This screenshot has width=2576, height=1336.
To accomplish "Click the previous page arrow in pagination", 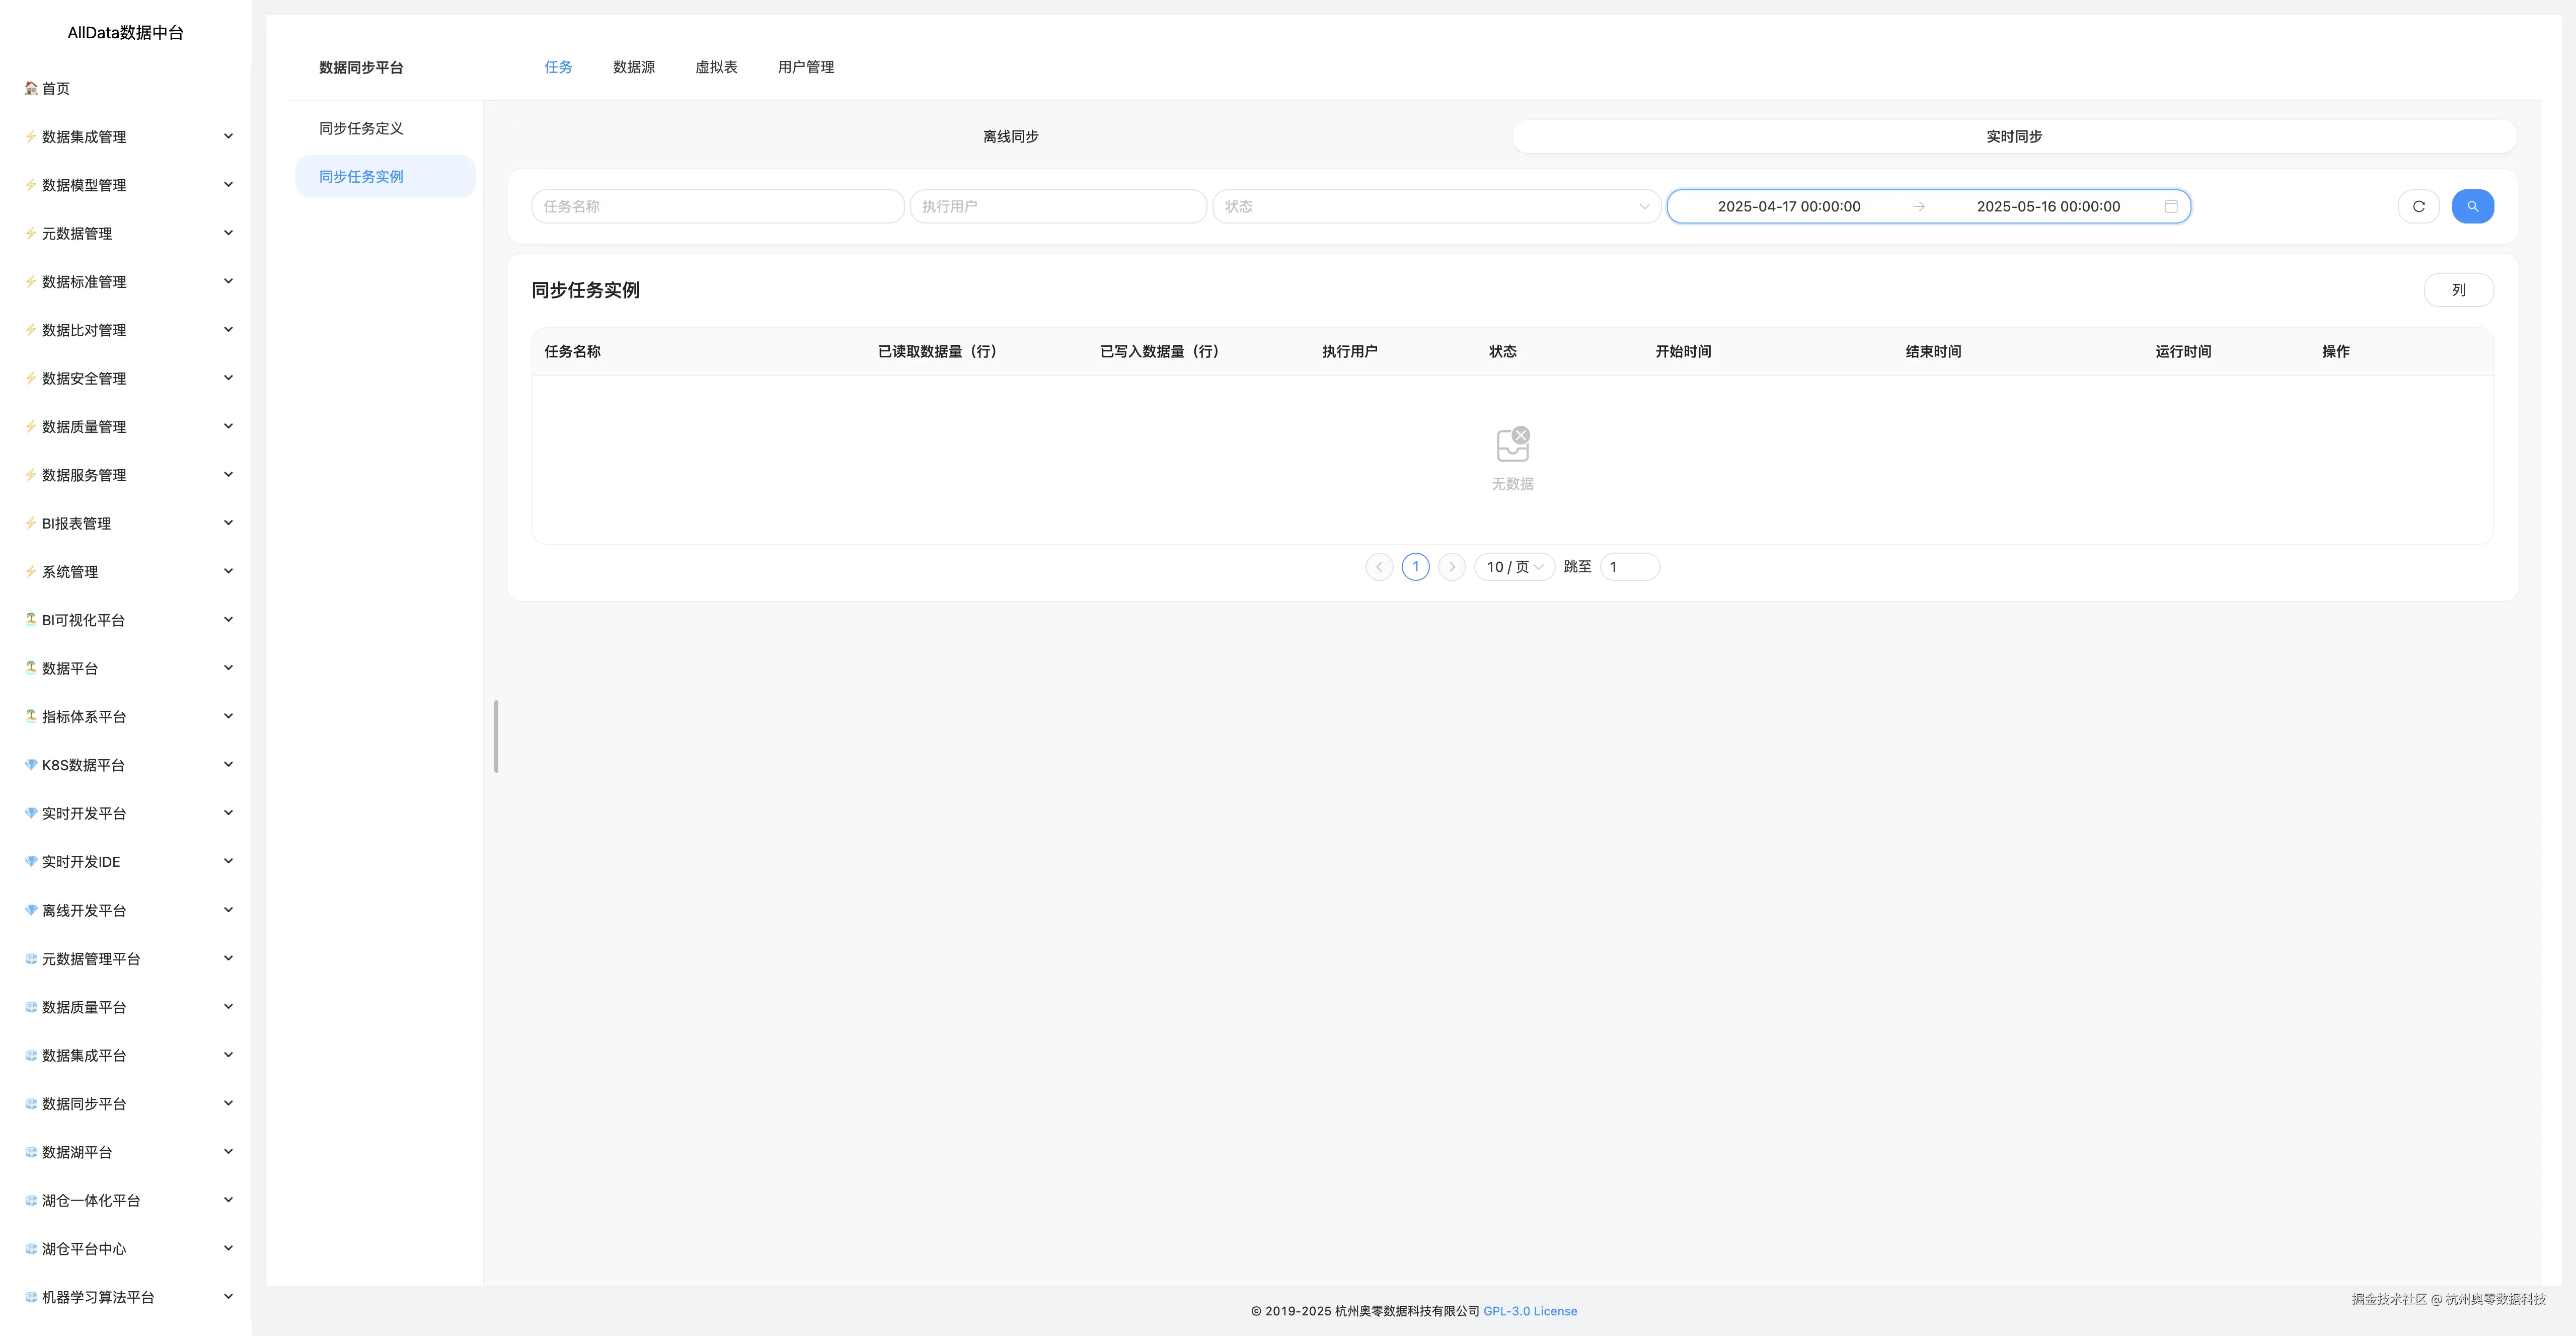I will click(1379, 567).
